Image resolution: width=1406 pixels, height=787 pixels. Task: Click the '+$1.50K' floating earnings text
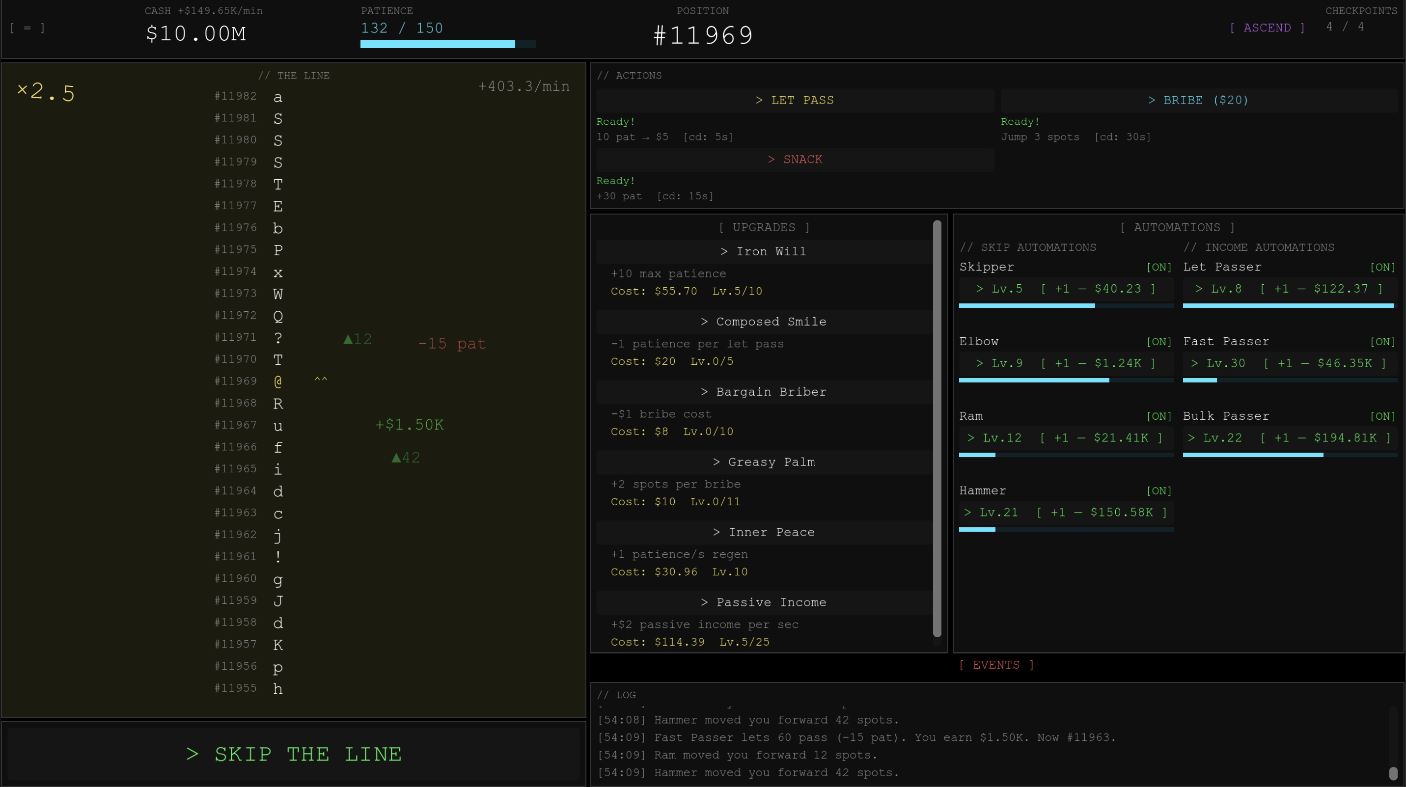tap(410, 425)
